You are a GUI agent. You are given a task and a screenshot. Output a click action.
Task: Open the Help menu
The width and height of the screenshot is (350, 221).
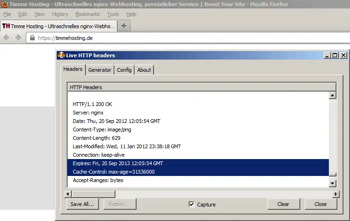(x=131, y=14)
